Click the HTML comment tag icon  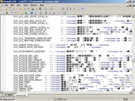coord(59,13)
